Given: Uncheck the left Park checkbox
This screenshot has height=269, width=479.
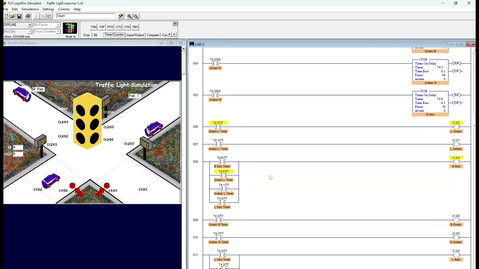Looking at the screenshot, I should (x=34, y=89).
